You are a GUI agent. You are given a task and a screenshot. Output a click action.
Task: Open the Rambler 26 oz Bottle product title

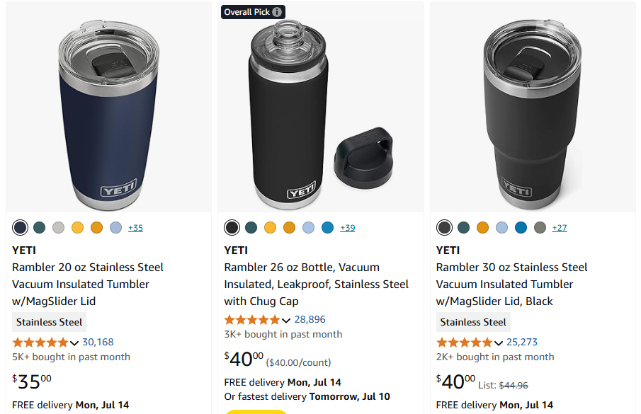tap(316, 284)
